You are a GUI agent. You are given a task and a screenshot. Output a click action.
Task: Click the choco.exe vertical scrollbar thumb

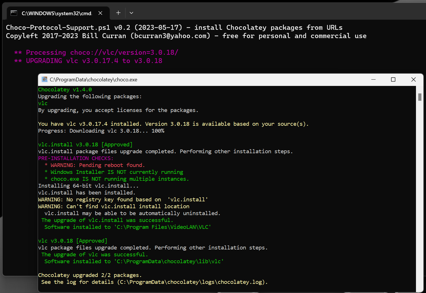(x=420, y=97)
